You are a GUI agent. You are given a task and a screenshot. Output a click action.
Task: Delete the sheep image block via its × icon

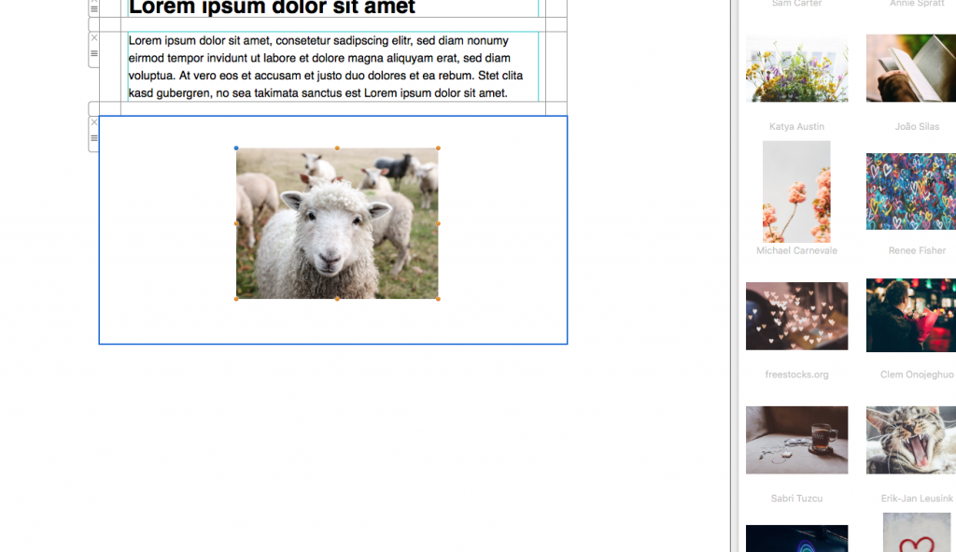pyautogui.click(x=93, y=121)
